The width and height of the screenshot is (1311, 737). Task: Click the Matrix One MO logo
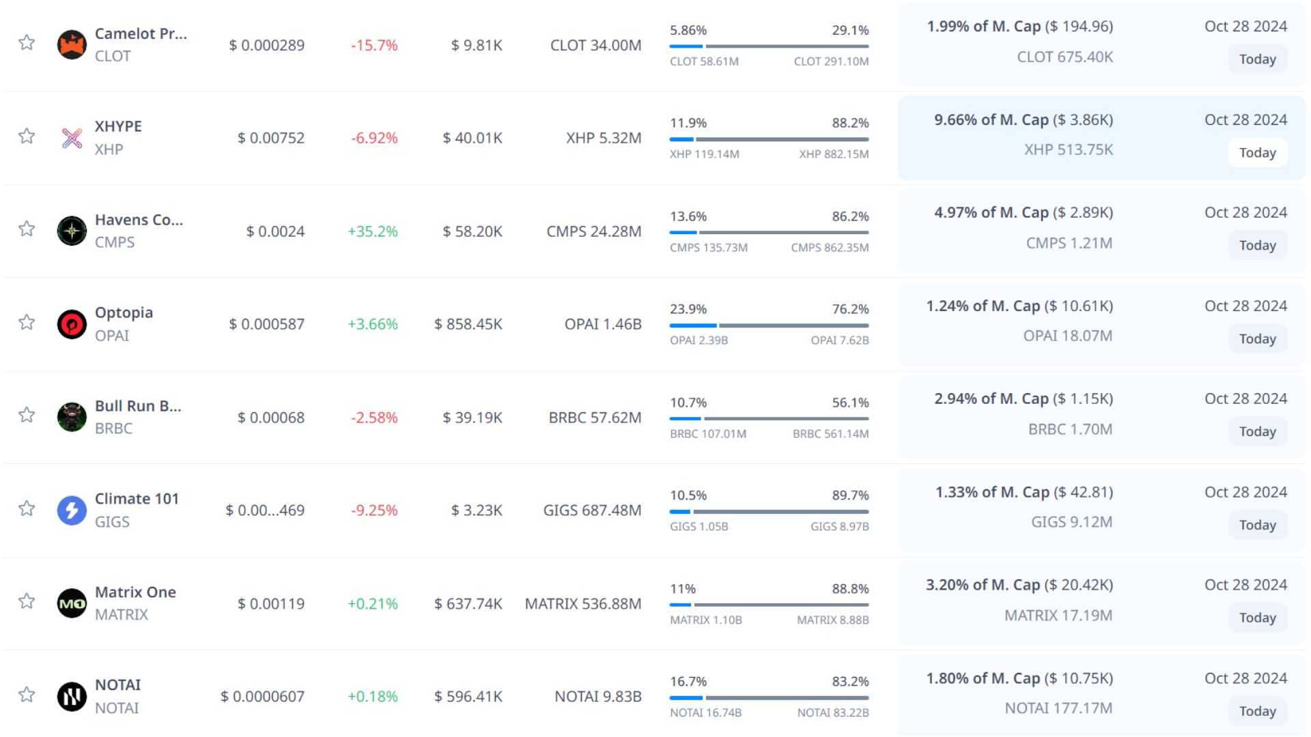coord(72,603)
